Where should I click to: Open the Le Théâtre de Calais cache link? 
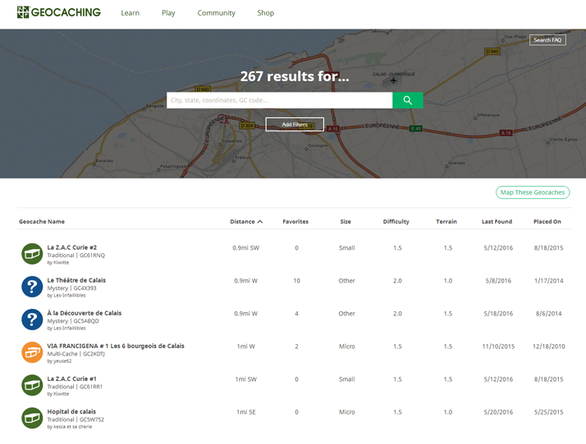tap(76, 280)
